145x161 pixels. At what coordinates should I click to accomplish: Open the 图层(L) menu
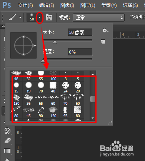(88, 5)
